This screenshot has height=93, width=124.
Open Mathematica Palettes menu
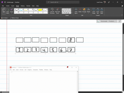point(41,70)
